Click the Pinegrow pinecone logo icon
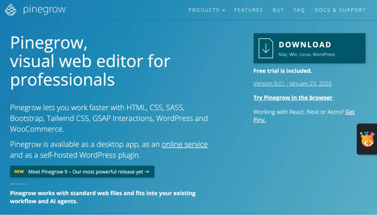 (10, 10)
